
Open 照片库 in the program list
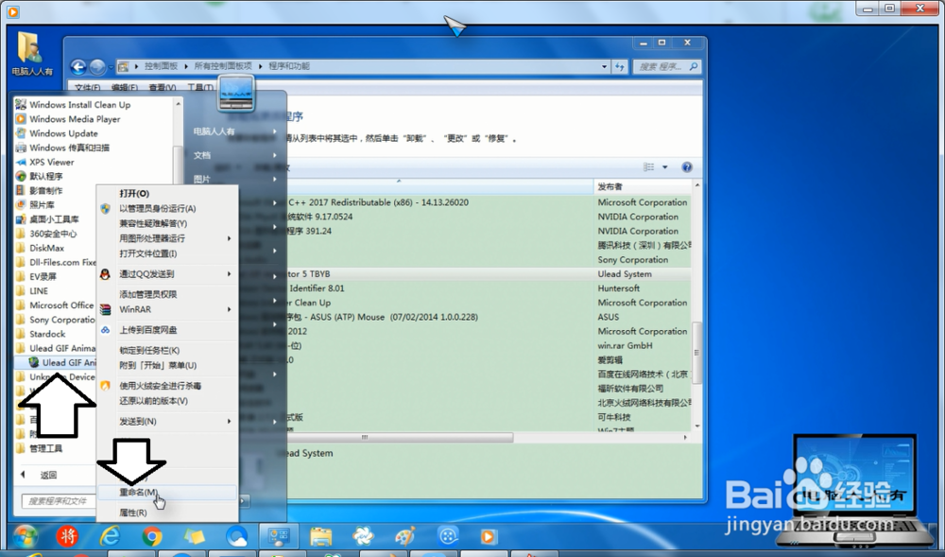42,205
